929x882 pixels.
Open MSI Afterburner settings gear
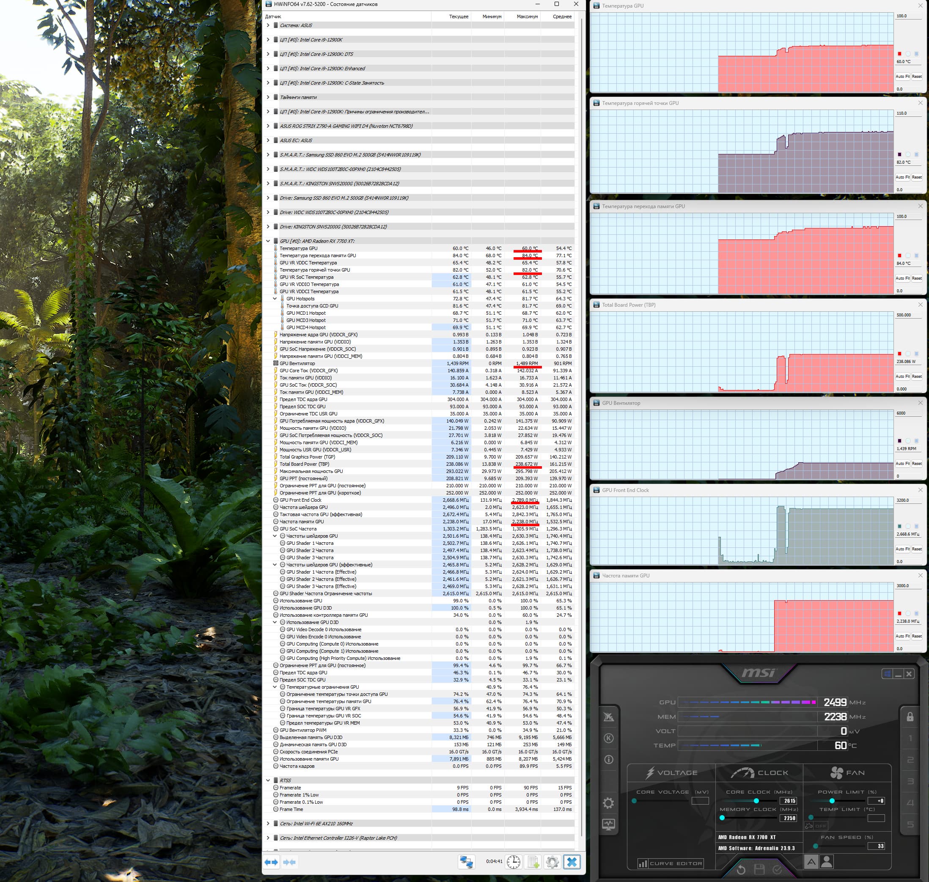coord(608,803)
